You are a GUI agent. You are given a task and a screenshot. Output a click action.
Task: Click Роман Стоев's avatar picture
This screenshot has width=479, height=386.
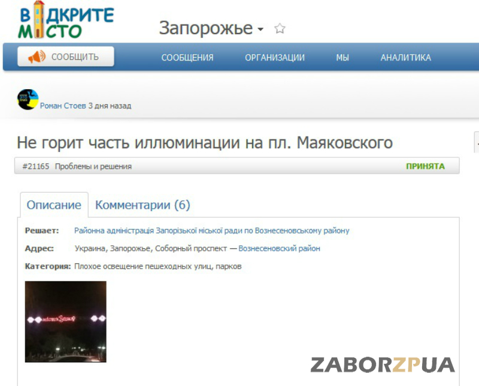28,99
